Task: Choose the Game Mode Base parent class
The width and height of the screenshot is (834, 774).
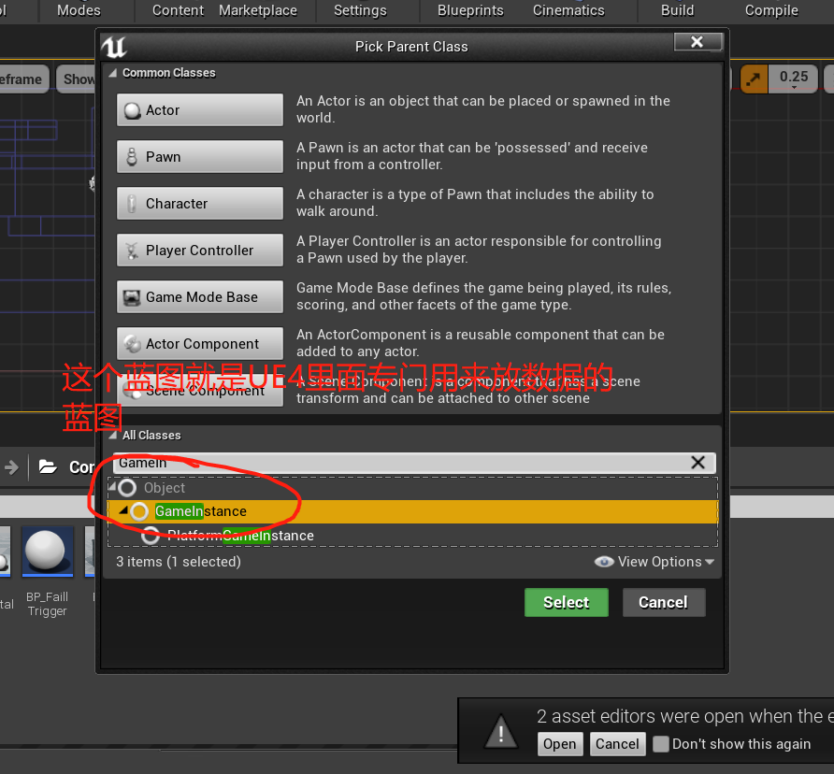Action: tap(199, 297)
